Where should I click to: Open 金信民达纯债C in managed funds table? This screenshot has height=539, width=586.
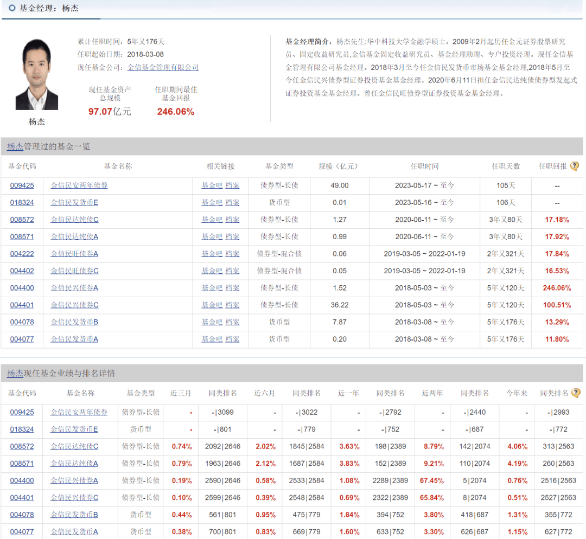(75, 220)
